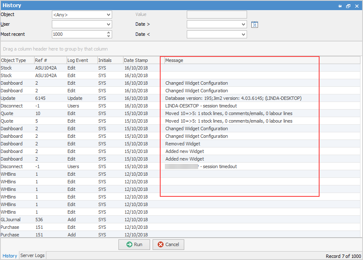Click into the Most recent field

[x=78, y=35]
